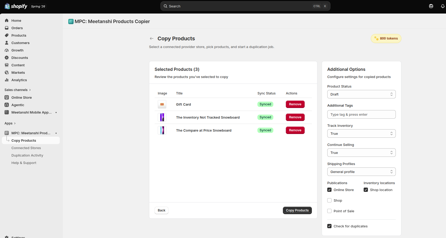Expand the Apps section
Image resolution: width=446 pixels, height=238 pixels.
pyautogui.click(x=10, y=123)
